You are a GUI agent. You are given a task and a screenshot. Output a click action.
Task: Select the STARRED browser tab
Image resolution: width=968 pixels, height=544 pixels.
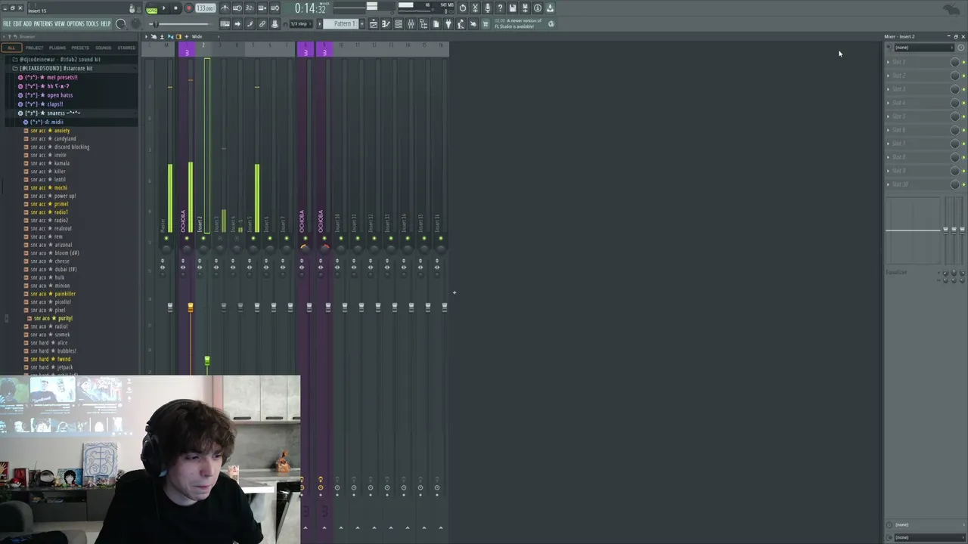click(x=126, y=48)
